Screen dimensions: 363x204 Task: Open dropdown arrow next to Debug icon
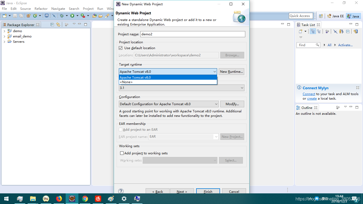click(x=67, y=16)
